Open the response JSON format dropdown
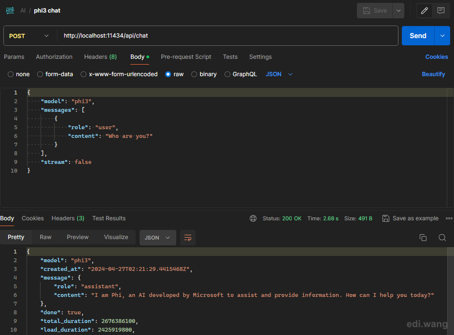 tap(158, 238)
